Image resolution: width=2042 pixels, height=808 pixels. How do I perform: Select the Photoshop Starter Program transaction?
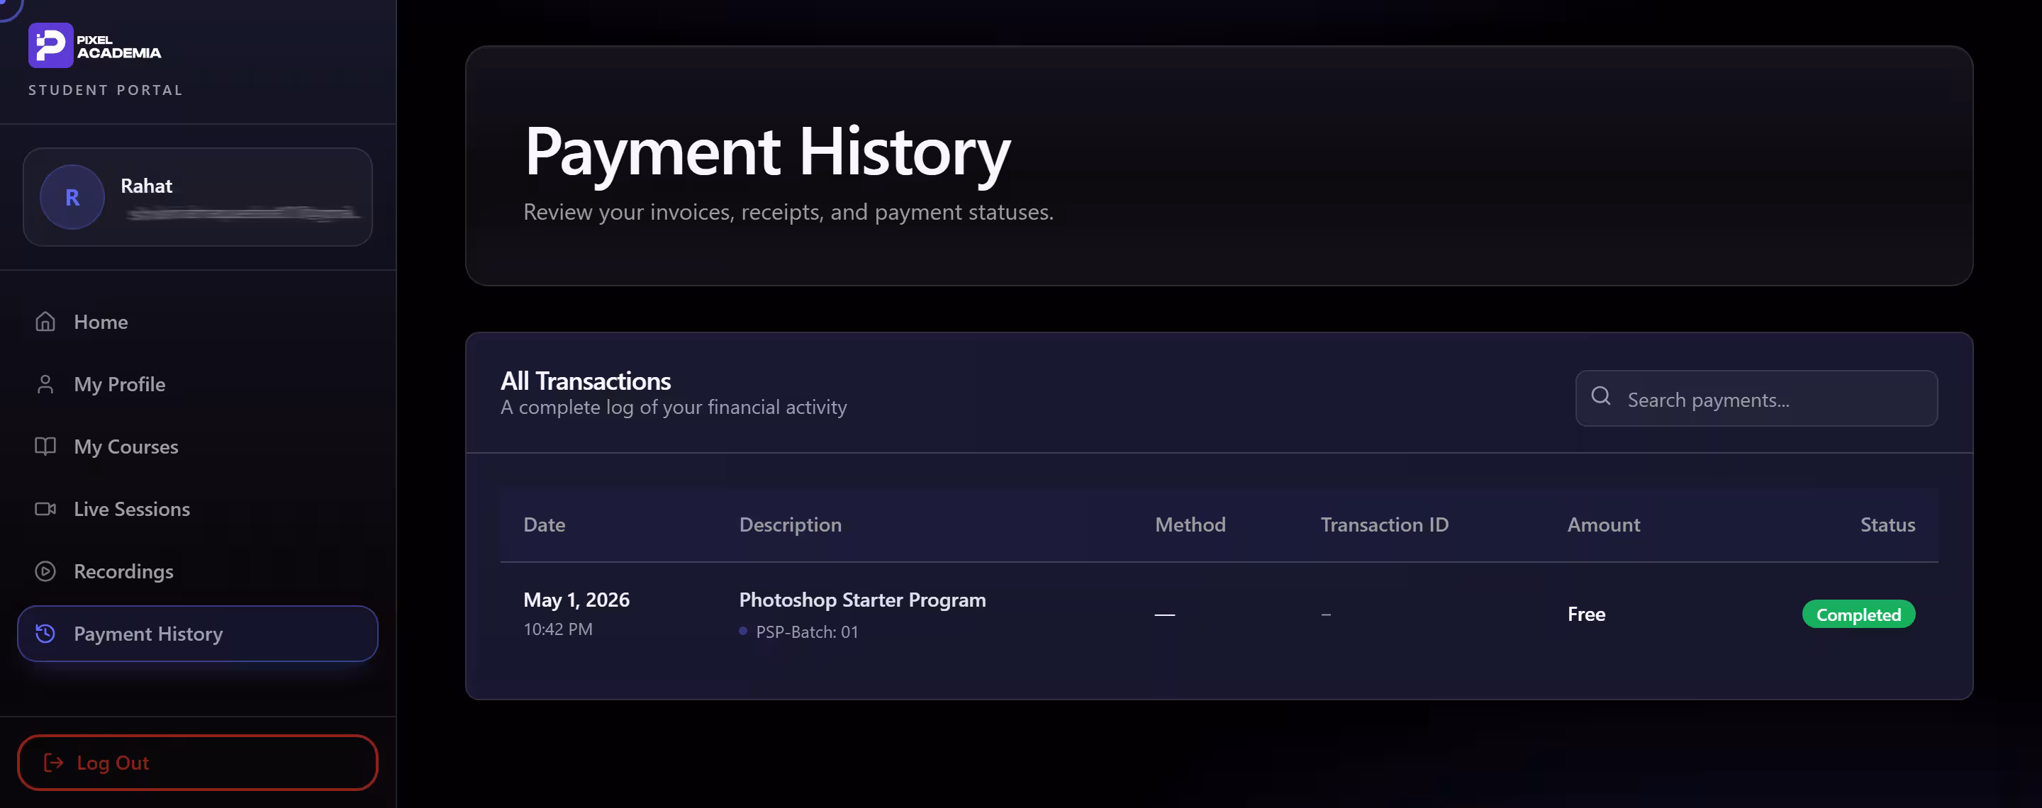pyautogui.click(x=1220, y=615)
